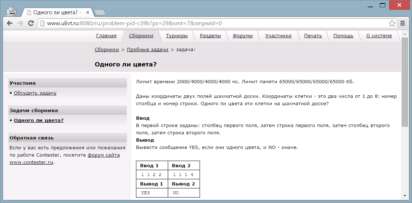The height and width of the screenshot is (203, 412).
Task: Open the sidebar 'Одного ли цвета?' link
Action: (x=39, y=120)
